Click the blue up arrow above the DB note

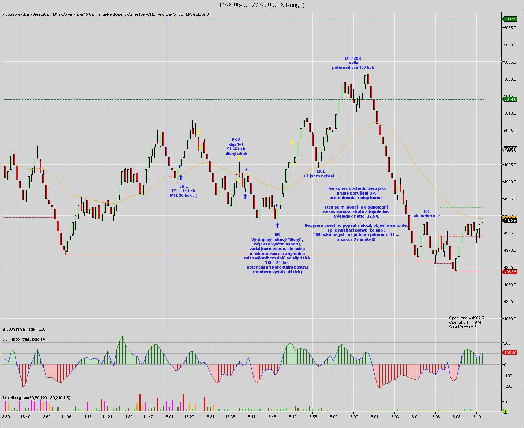point(277,225)
